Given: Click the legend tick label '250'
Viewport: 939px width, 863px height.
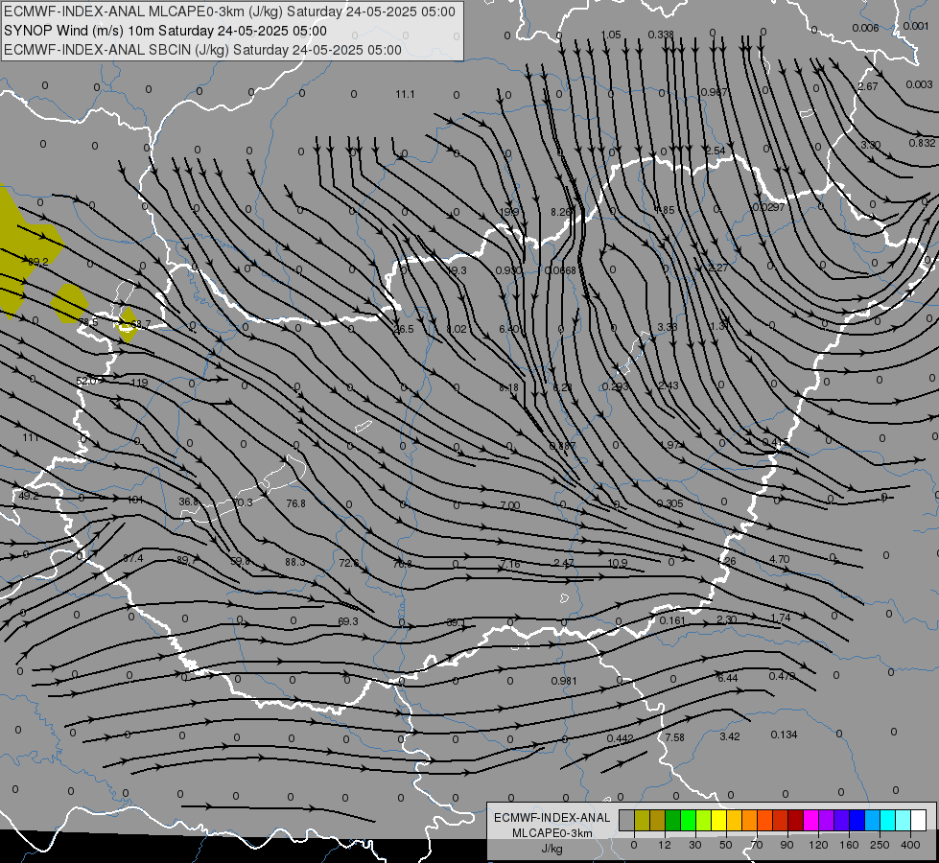Looking at the screenshot, I should (880, 845).
